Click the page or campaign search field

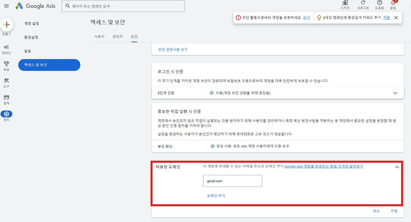(x=123, y=6)
